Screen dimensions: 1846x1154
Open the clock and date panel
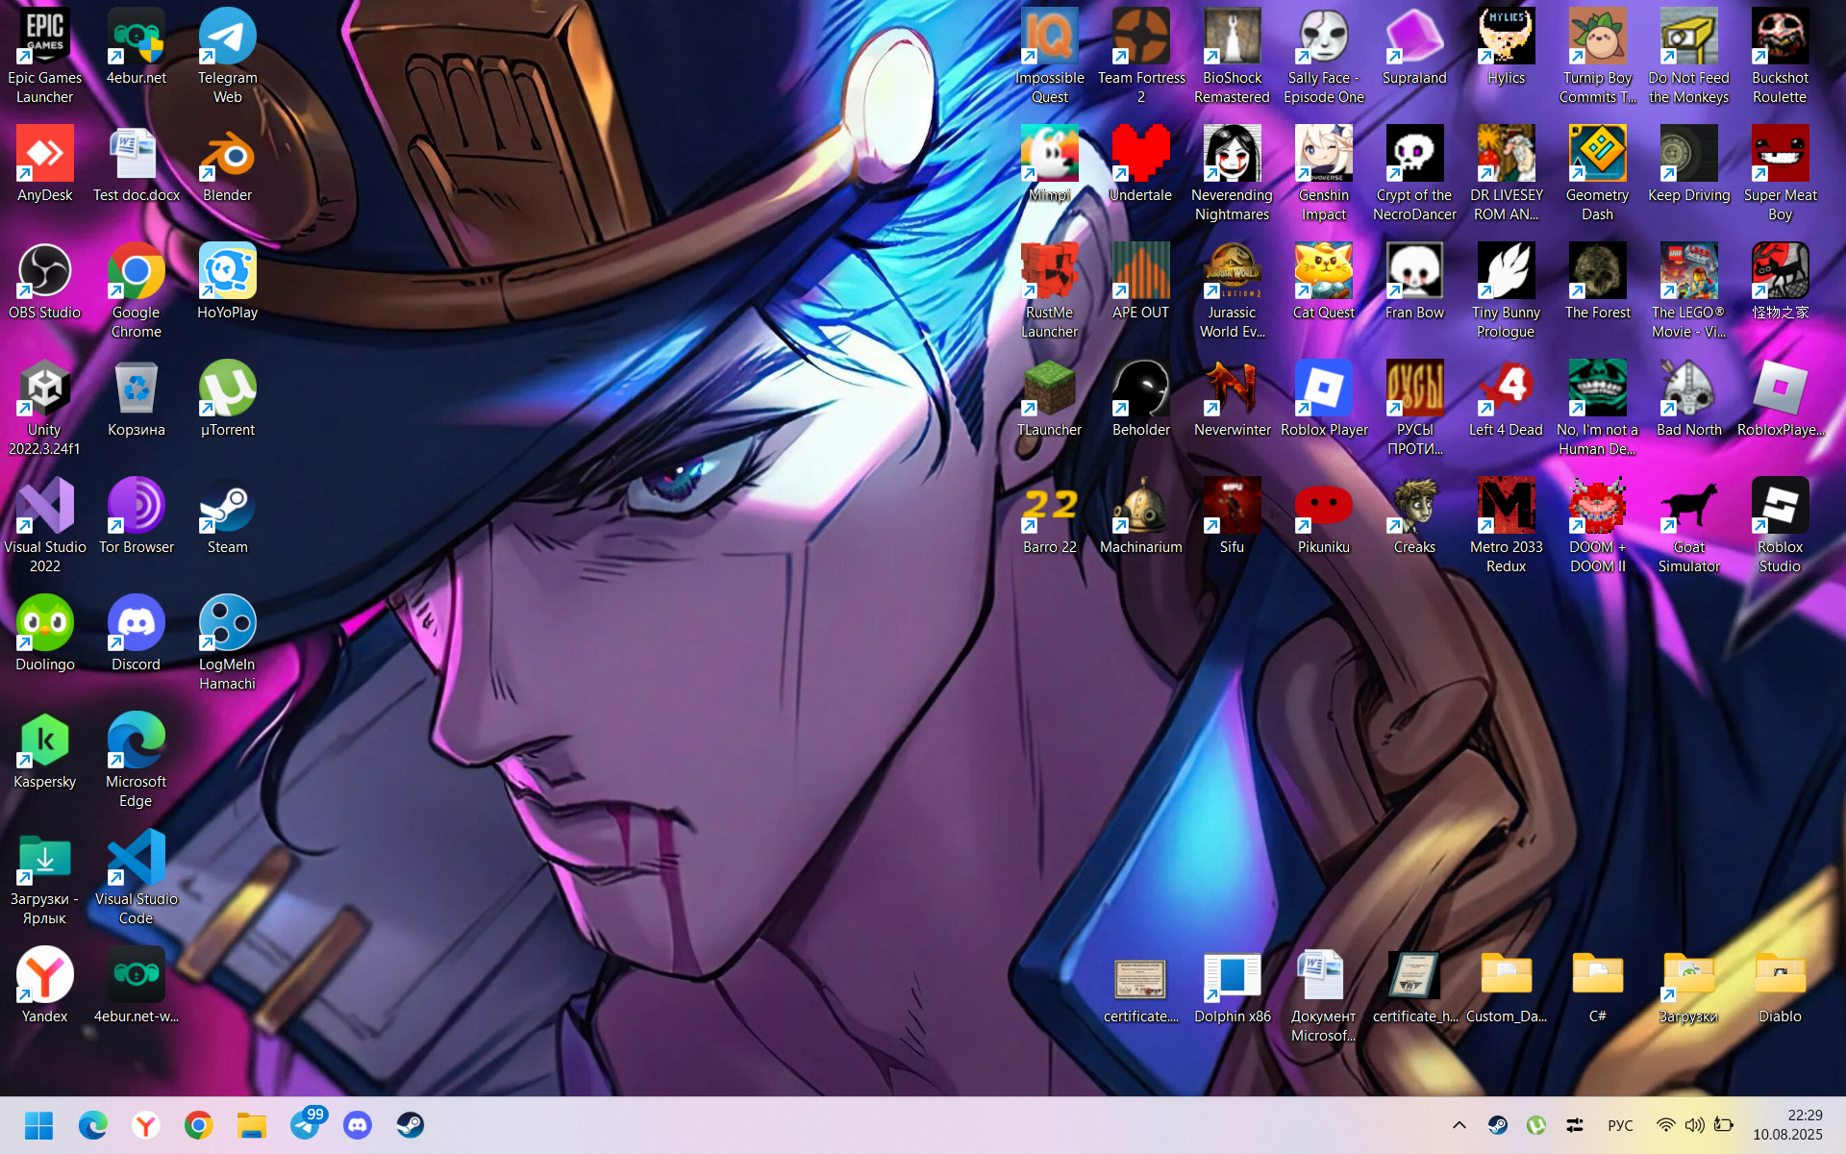[x=1787, y=1125]
